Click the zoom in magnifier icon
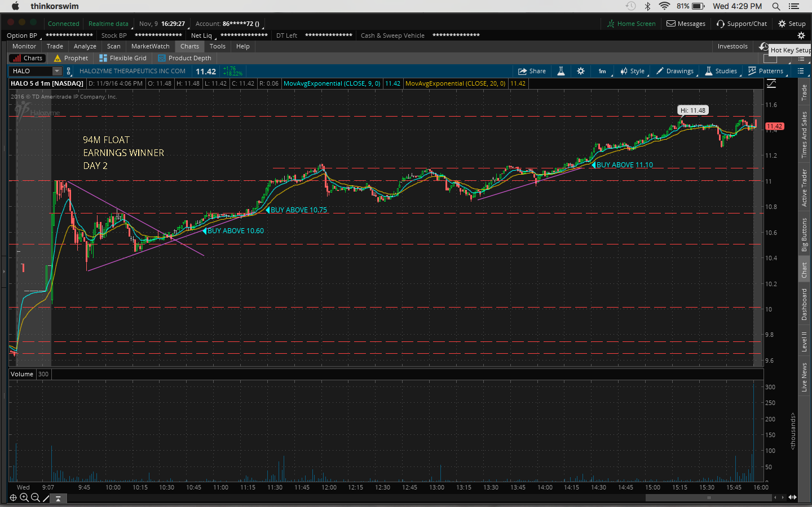The height and width of the screenshot is (507, 812). [24, 497]
